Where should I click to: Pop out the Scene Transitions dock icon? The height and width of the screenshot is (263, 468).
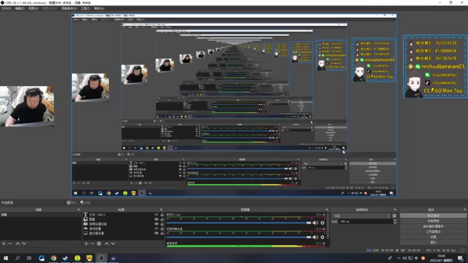(x=395, y=210)
